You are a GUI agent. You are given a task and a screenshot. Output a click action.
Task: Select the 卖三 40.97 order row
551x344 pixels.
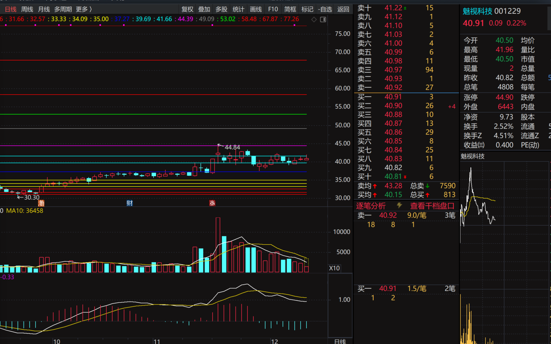pos(406,70)
